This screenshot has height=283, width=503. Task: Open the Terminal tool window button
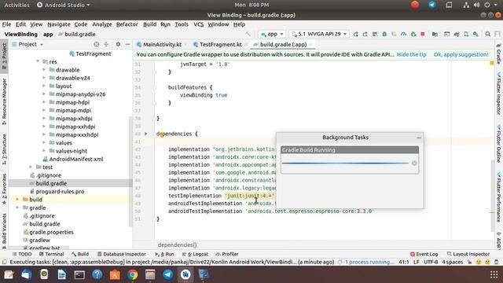point(52,254)
